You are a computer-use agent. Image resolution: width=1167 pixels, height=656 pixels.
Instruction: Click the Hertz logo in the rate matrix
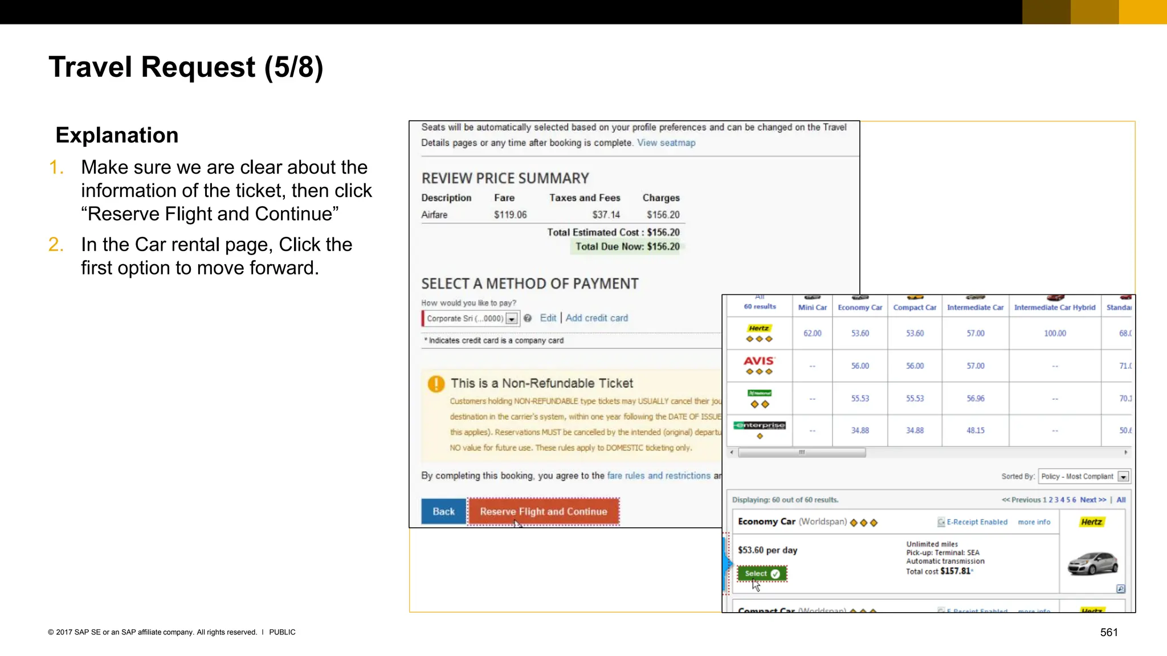click(759, 329)
